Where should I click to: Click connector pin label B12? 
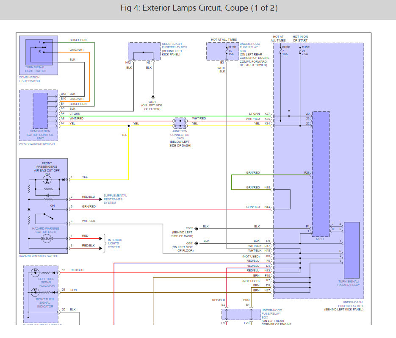(x=64, y=94)
